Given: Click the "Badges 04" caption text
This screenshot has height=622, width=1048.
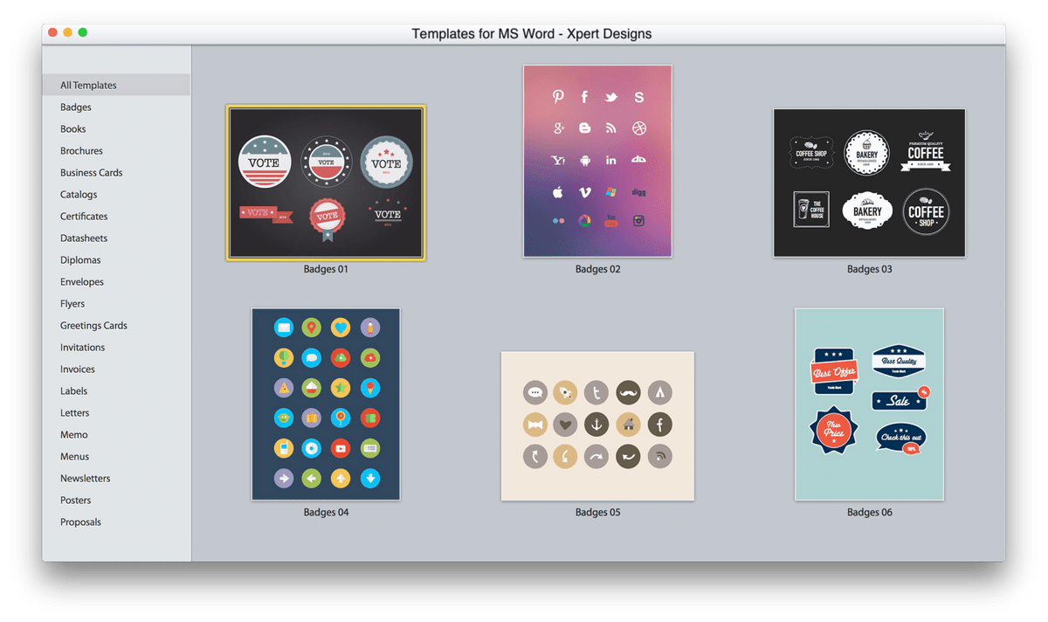Looking at the screenshot, I should click(326, 512).
